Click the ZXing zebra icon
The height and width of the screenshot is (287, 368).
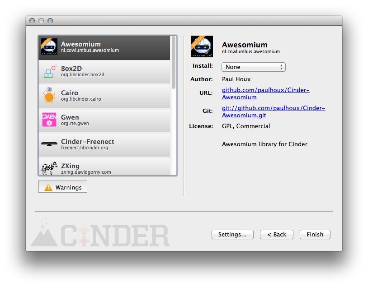(49, 168)
